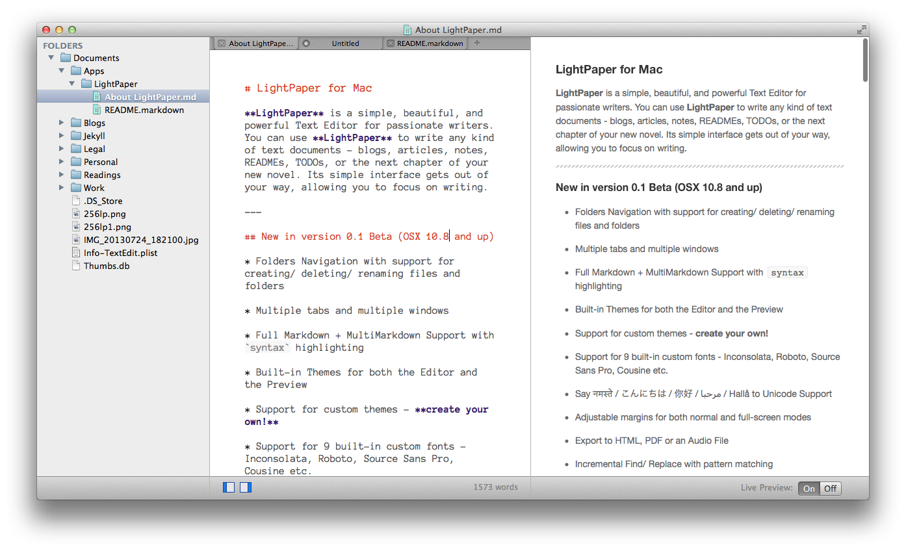Image resolution: width=906 pixels, height=551 pixels.
Task: Click 'Multiple tabs and multiple windows' in preview
Action: 647,249
